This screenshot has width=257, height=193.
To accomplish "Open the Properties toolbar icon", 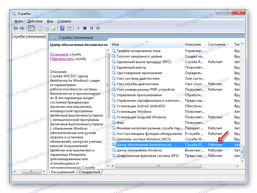I will [40, 28].
